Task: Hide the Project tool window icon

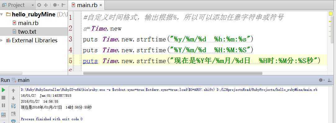Action: (63, 5)
